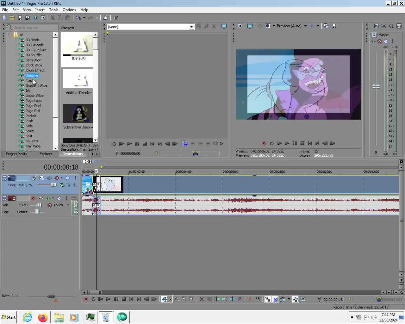Select the 3D Blinds transition
The height and width of the screenshot is (324, 405).
pyautogui.click(x=33, y=40)
